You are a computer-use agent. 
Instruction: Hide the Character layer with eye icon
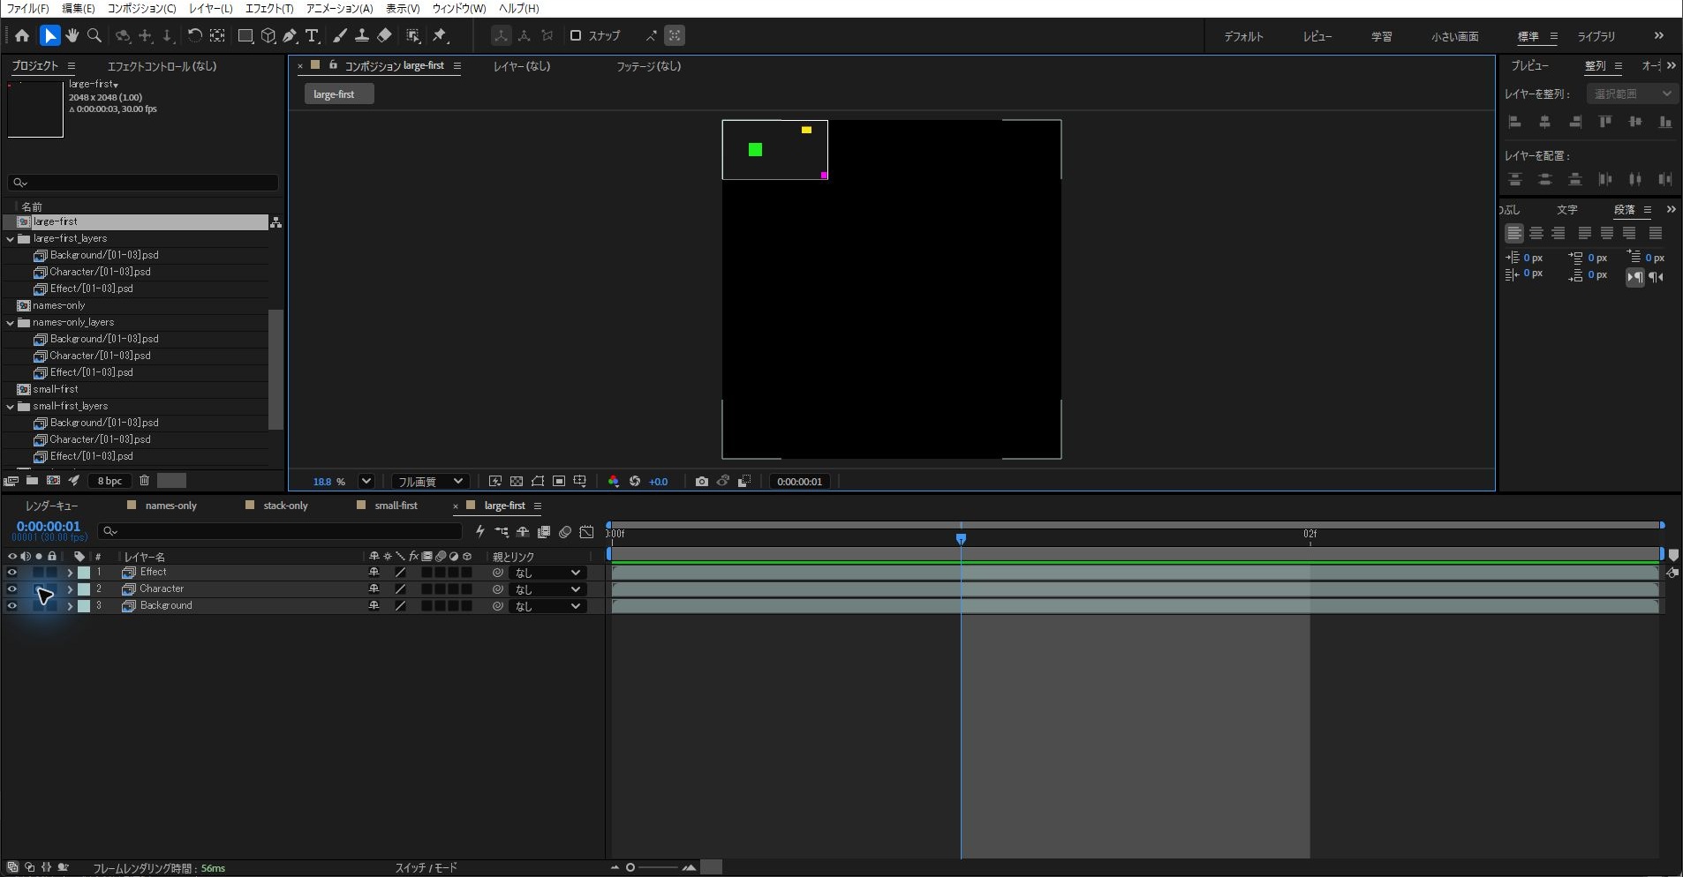click(x=11, y=588)
